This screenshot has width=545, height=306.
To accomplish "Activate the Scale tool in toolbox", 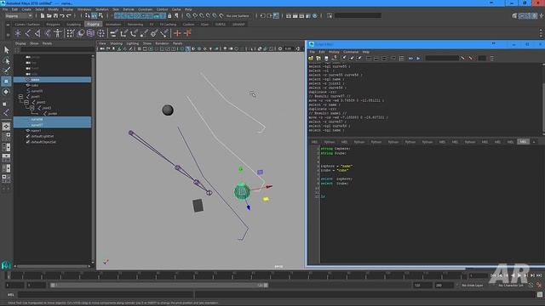I will 5,104.
